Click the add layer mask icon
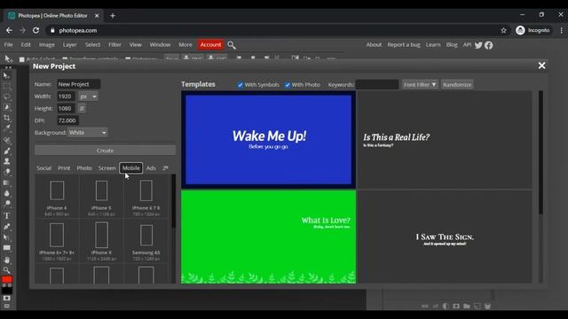Viewport: 568px width, 319px height. [x=456, y=307]
